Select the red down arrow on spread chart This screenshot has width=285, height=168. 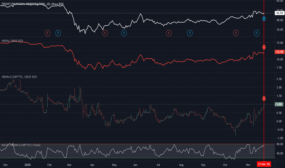point(264,99)
